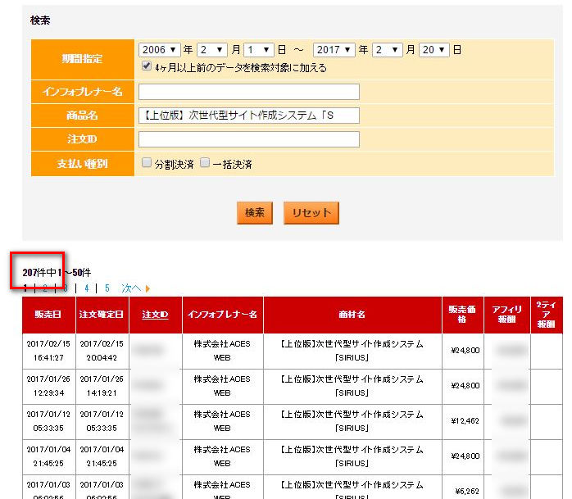This screenshot has height=499, width=572.
Task: Open the start year dropdown showing 2006
Action: pyautogui.click(x=159, y=50)
